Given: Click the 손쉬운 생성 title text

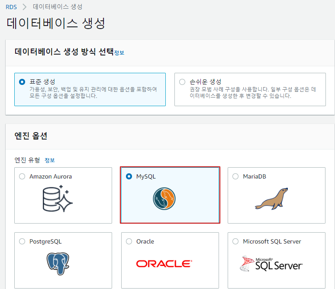Looking at the screenshot, I should 205,82.
